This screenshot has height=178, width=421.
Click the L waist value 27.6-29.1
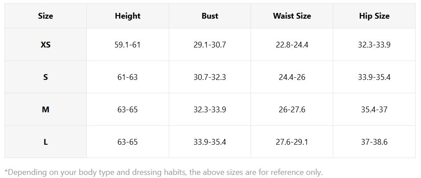292,142
